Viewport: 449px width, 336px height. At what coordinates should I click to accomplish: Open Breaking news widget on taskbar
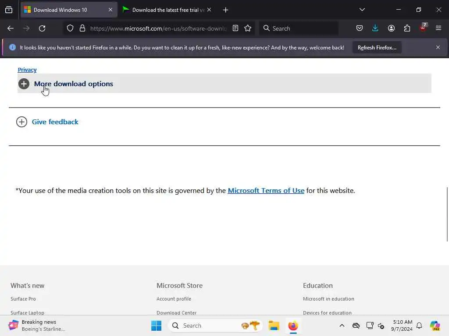coord(37,325)
